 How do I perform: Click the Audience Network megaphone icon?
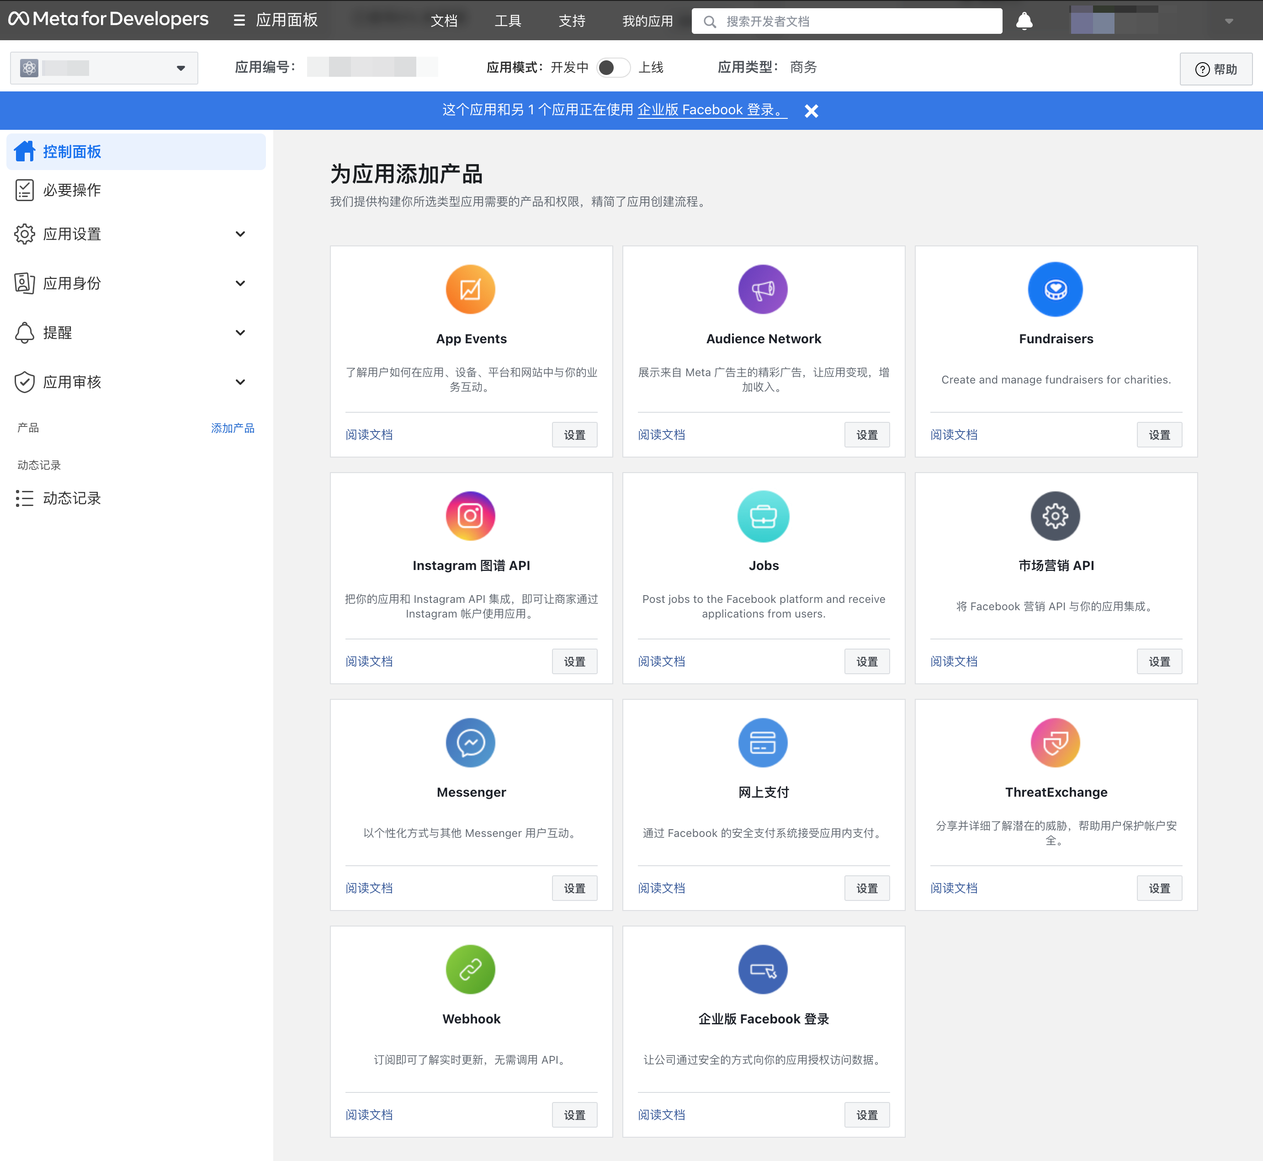click(763, 289)
